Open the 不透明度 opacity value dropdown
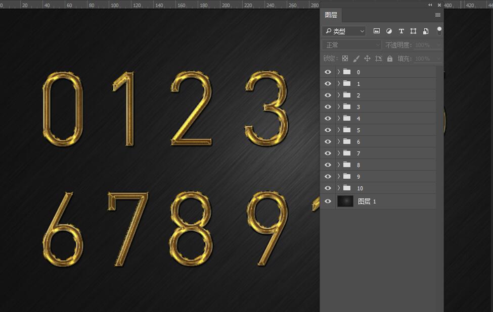This screenshot has height=312, width=493. point(438,45)
